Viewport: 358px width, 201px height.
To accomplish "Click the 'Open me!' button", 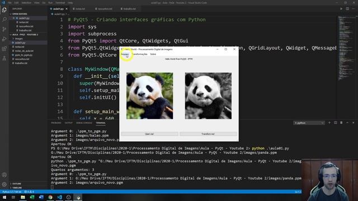I will pyautogui.click(x=149, y=134).
